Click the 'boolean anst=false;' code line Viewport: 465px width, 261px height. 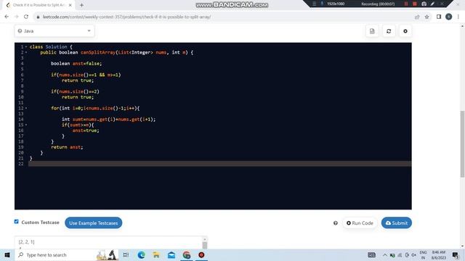click(x=76, y=63)
